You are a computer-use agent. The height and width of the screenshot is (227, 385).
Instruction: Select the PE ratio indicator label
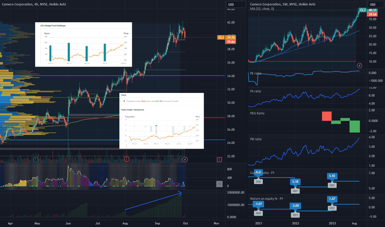click(256, 73)
